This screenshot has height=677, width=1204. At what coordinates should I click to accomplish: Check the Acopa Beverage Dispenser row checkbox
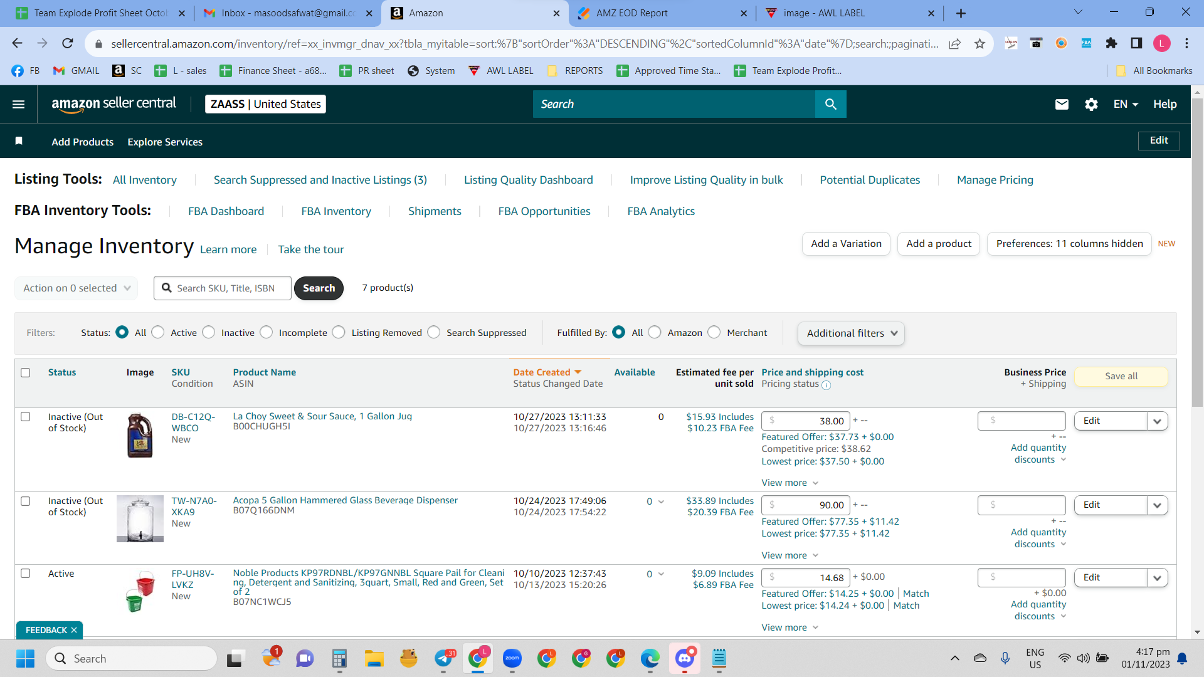26,501
